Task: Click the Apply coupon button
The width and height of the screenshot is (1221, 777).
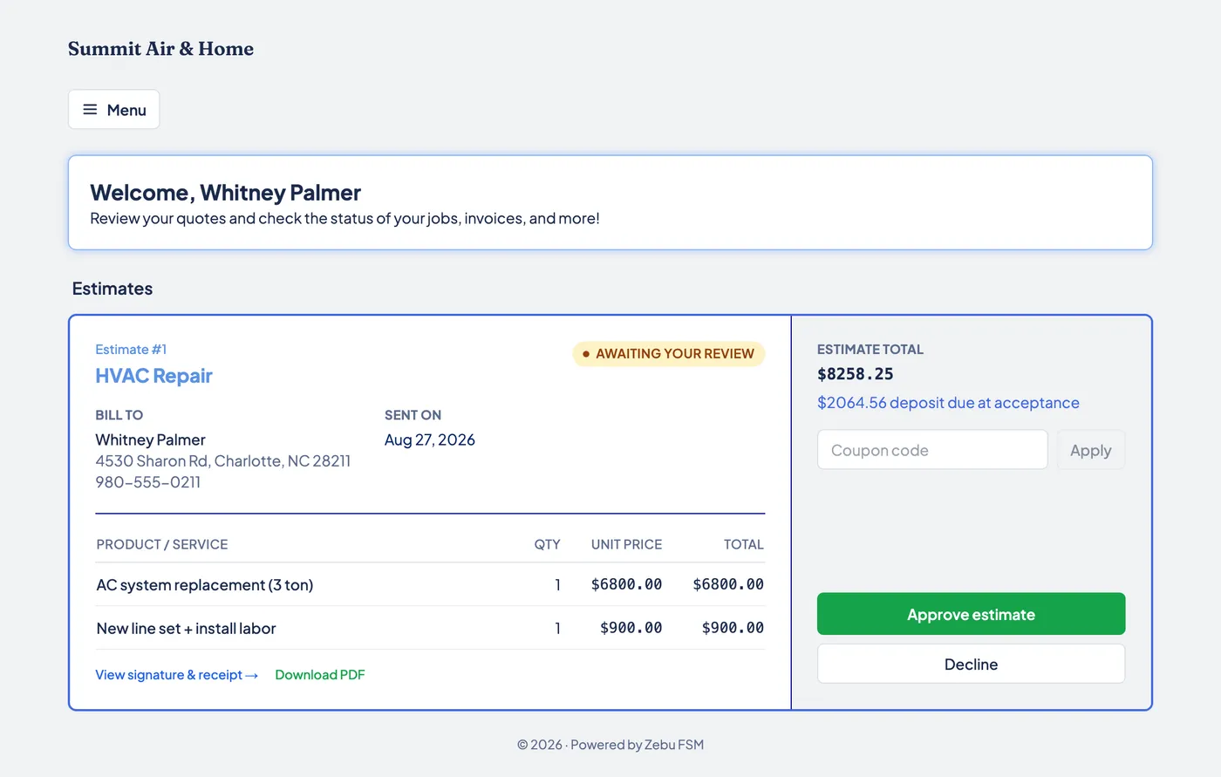Action: pos(1090,450)
